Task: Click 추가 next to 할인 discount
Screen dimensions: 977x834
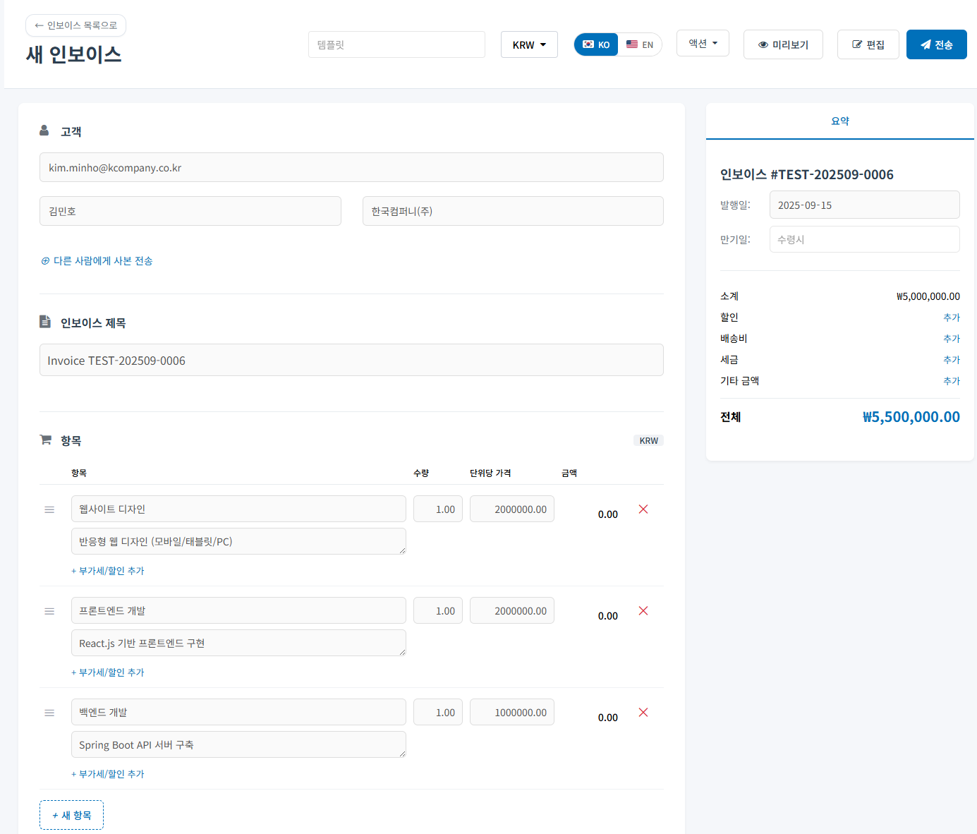Action: [x=951, y=318]
